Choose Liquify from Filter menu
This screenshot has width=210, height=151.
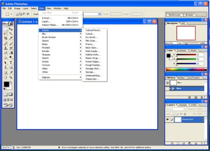tap(60, 21)
